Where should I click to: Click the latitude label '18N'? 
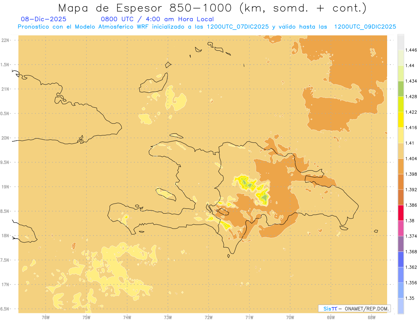(x=6, y=236)
